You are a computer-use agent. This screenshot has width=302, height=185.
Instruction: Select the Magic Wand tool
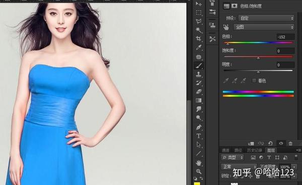[x=198, y=30]
